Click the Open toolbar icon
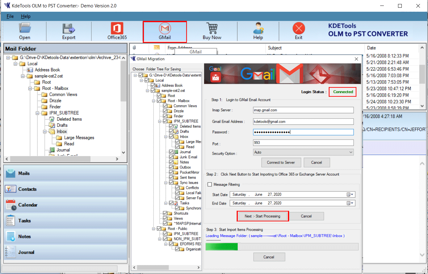The image size is (428, 274). [24, 28]
